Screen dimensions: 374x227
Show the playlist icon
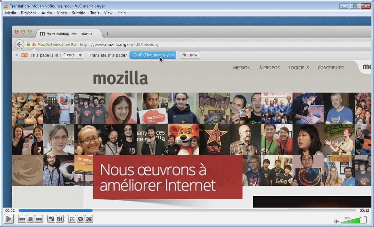click(x=72, y=219)
